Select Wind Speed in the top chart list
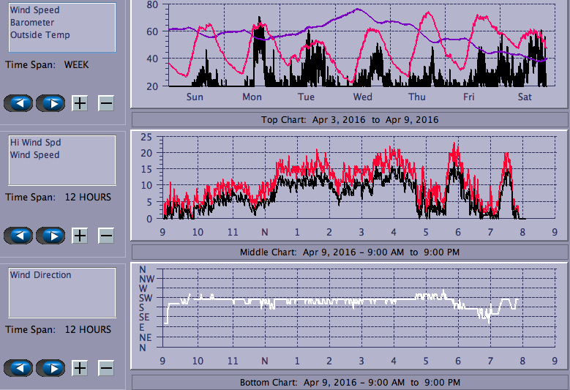This screenshot has height=390, width=570. [34, 10]
